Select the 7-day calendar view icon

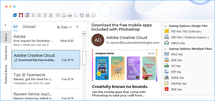[x=45, y=15]
